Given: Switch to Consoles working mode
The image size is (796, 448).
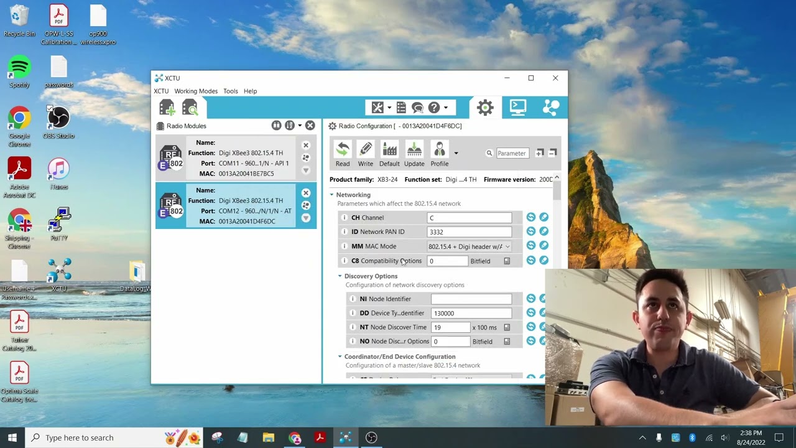Looking at the screenshot, I should (x=518, y=108).
